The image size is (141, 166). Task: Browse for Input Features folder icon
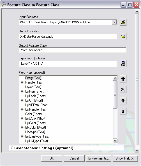click(123, 22)
